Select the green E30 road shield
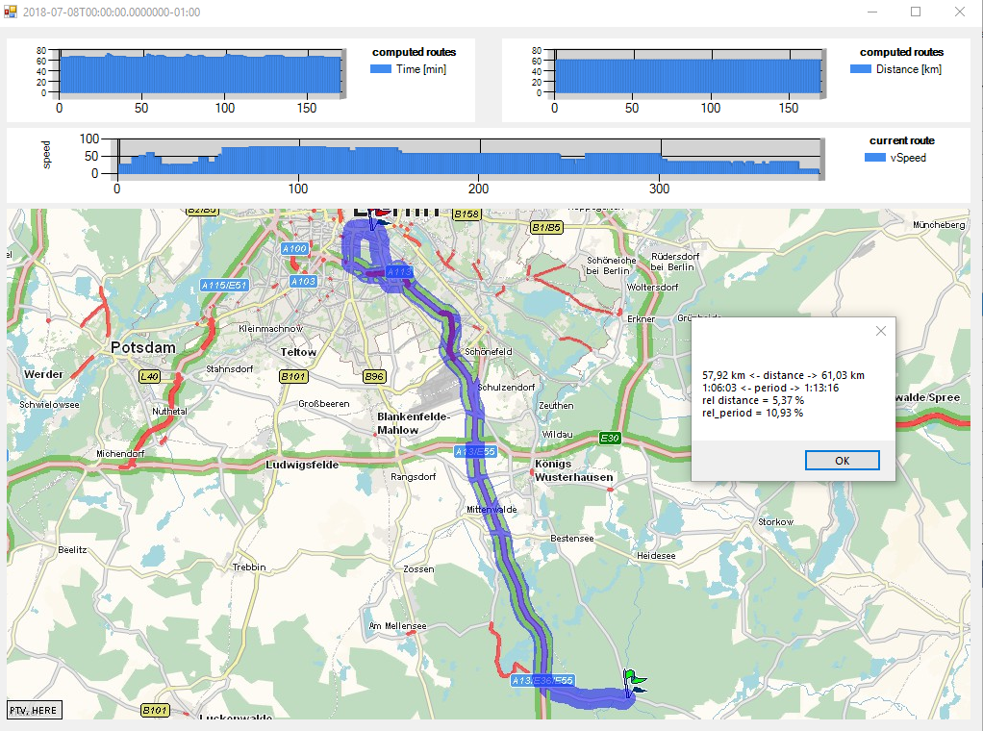Viewport: 983px width, 731px height. point(609,438)
